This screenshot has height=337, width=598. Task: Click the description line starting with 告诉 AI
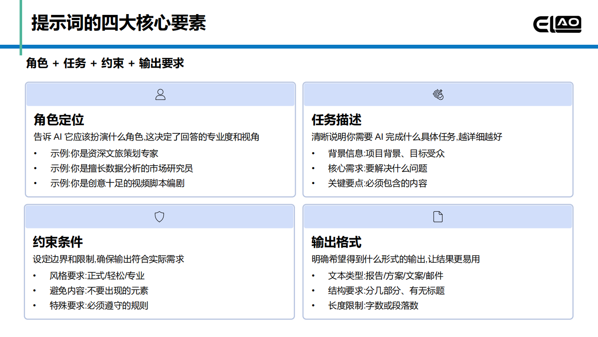point(146,137)
